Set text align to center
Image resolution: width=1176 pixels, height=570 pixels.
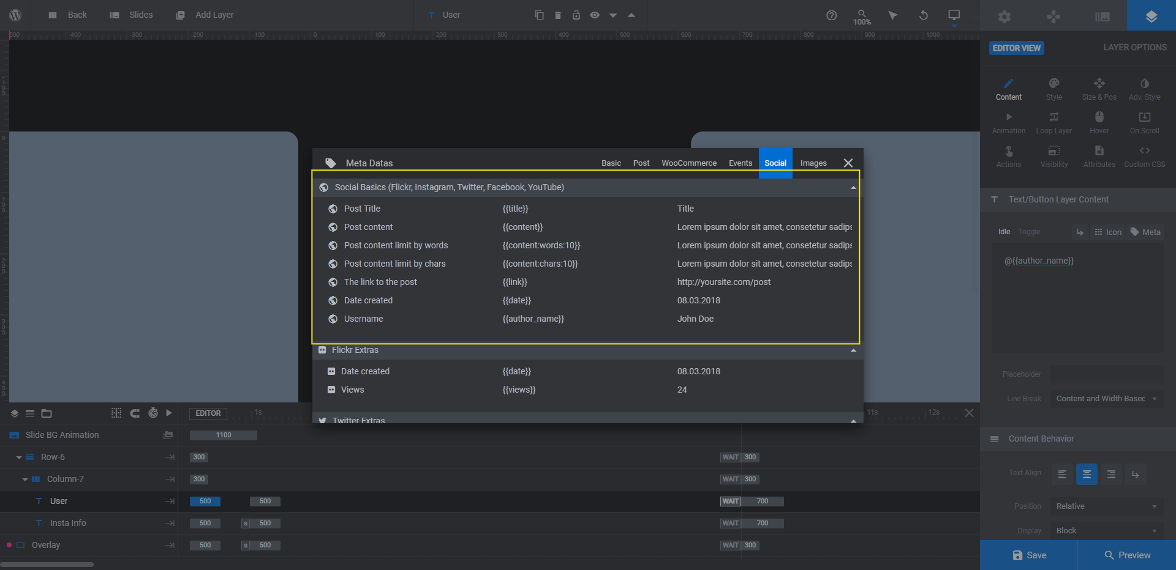1087,474
